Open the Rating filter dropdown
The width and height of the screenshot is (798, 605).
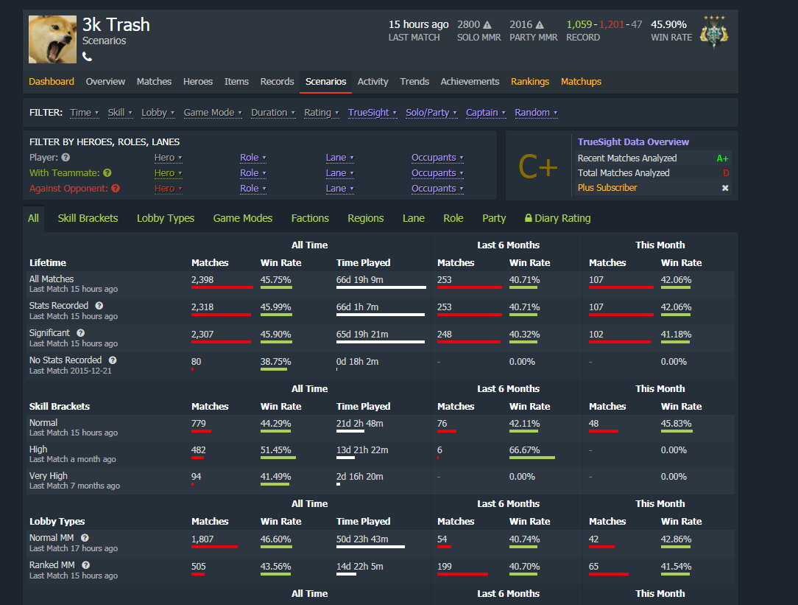[x=321, y=113]
